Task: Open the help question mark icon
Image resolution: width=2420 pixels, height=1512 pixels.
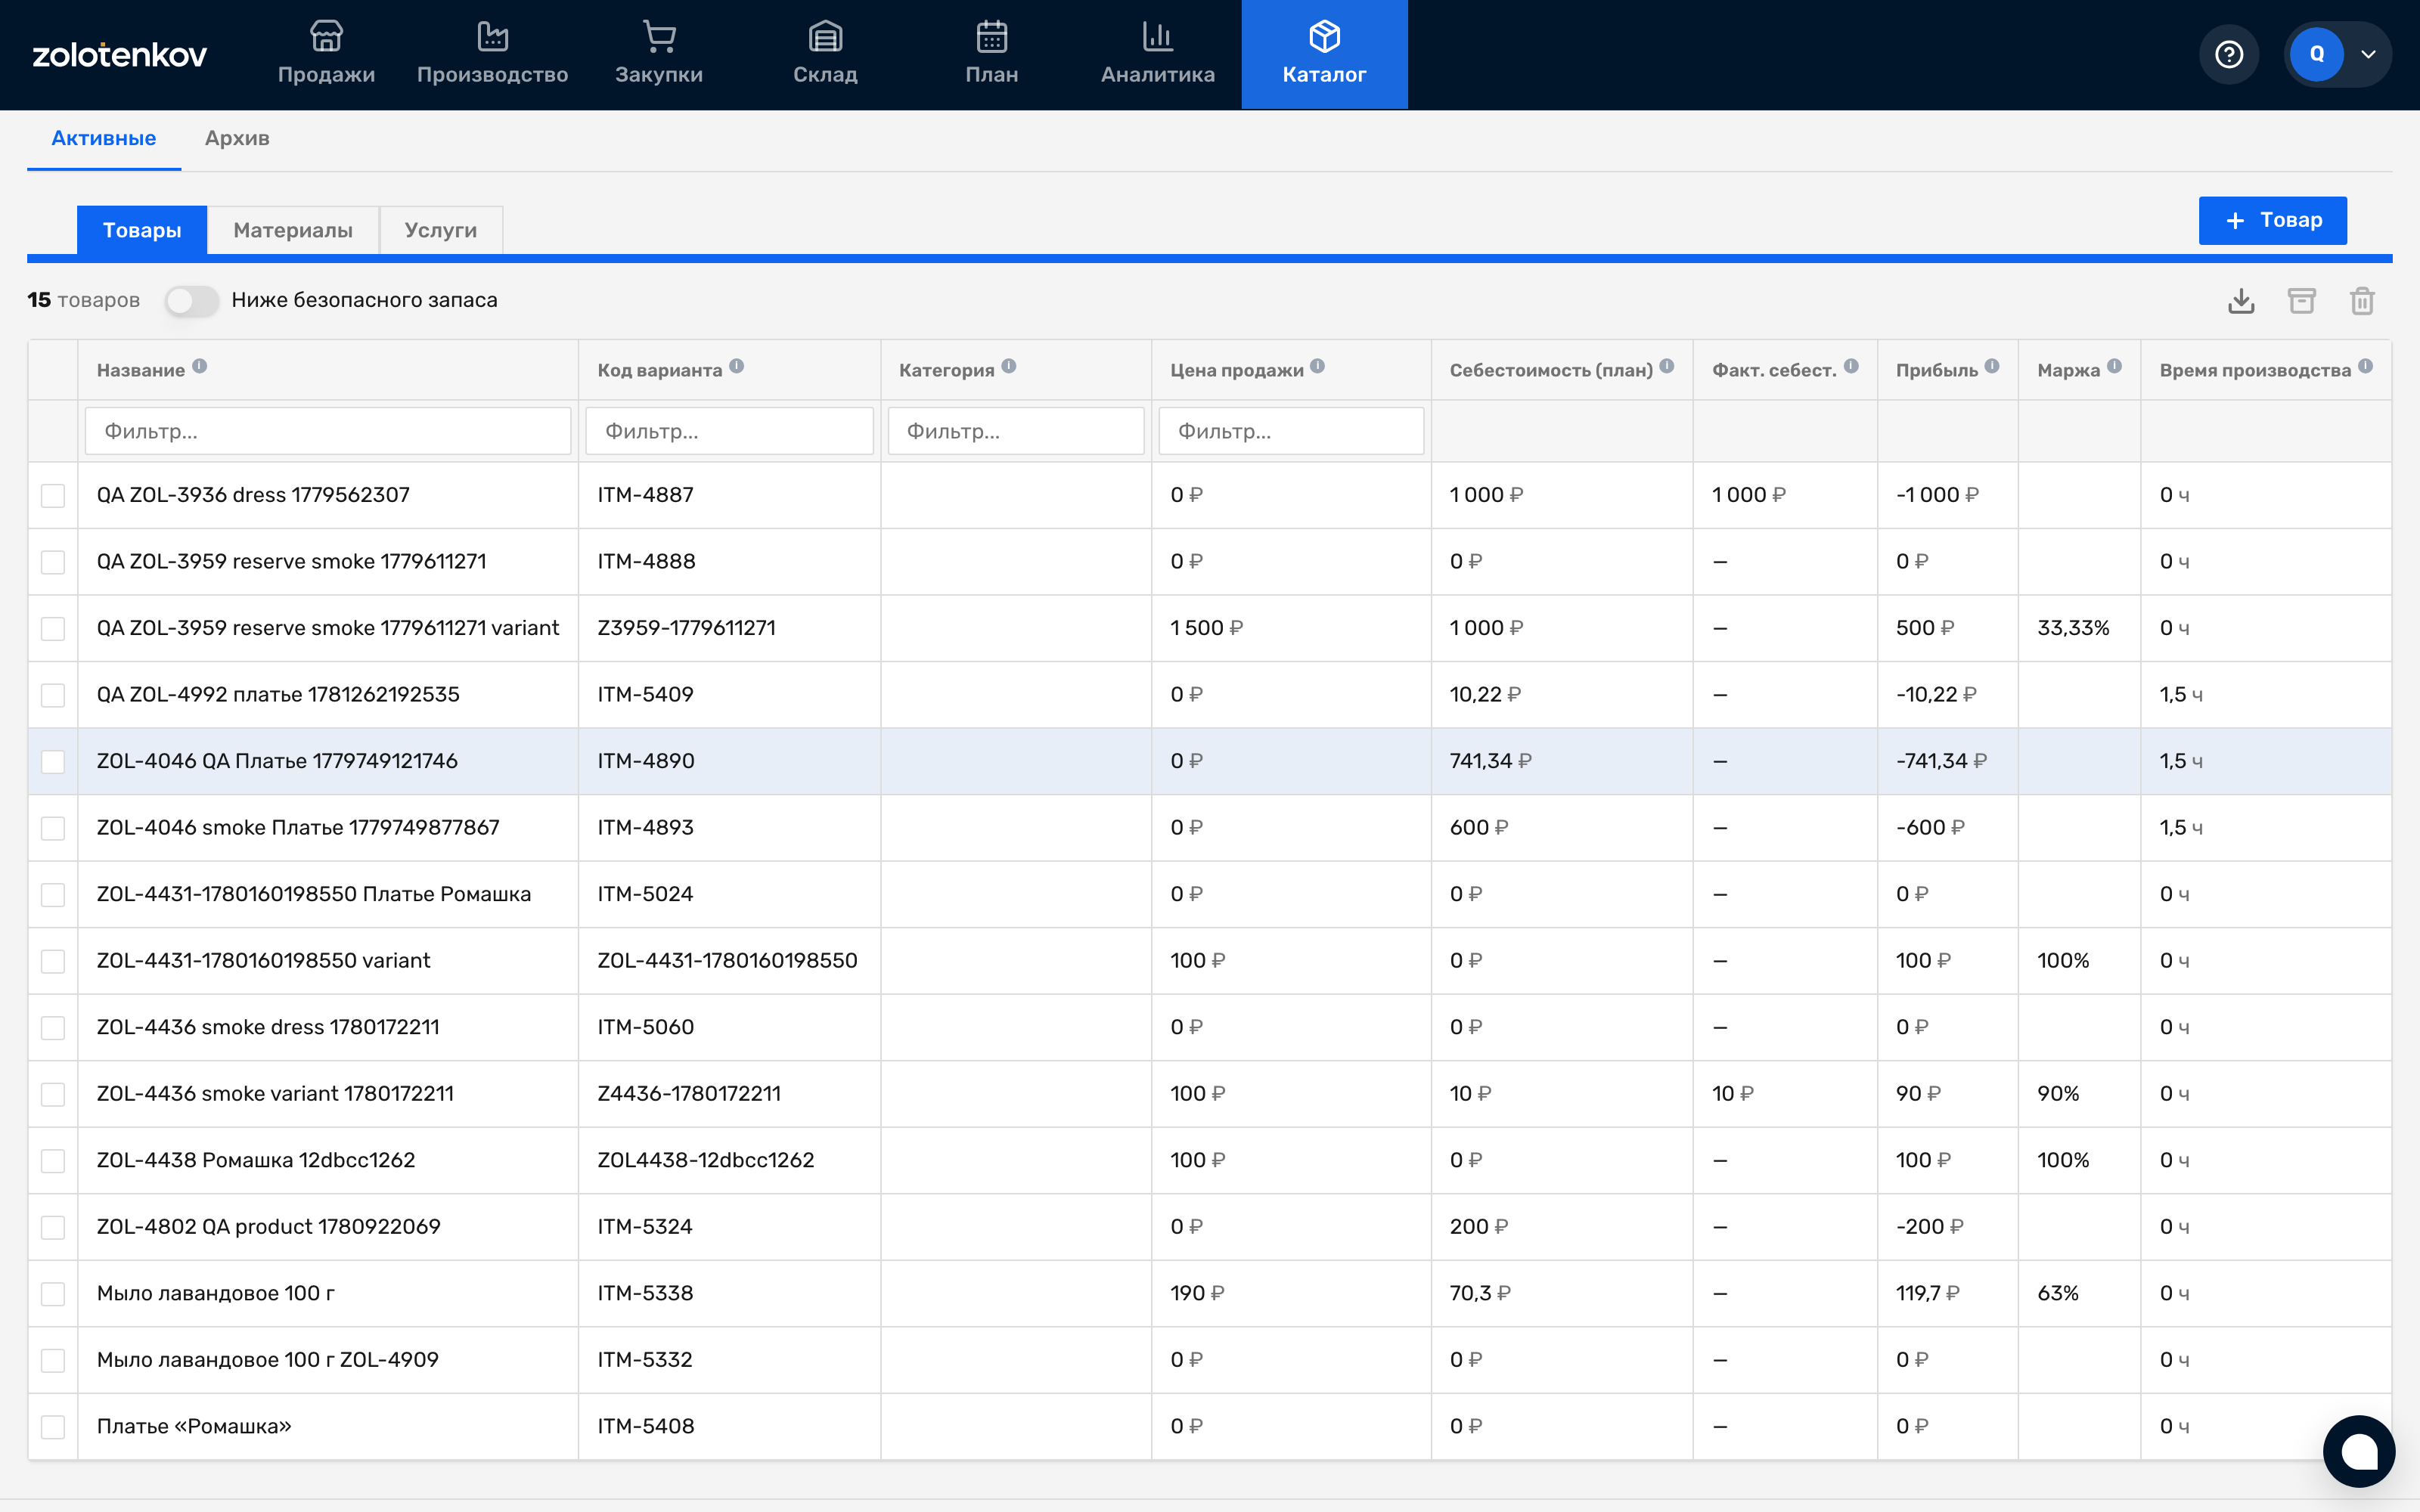Action: click(2229, 54)
